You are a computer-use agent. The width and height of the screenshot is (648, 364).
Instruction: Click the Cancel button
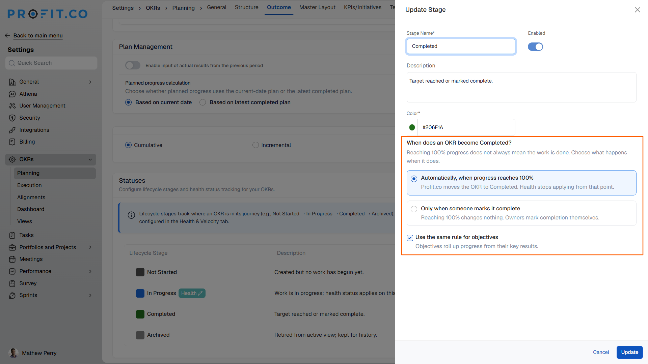click(601, 352)
